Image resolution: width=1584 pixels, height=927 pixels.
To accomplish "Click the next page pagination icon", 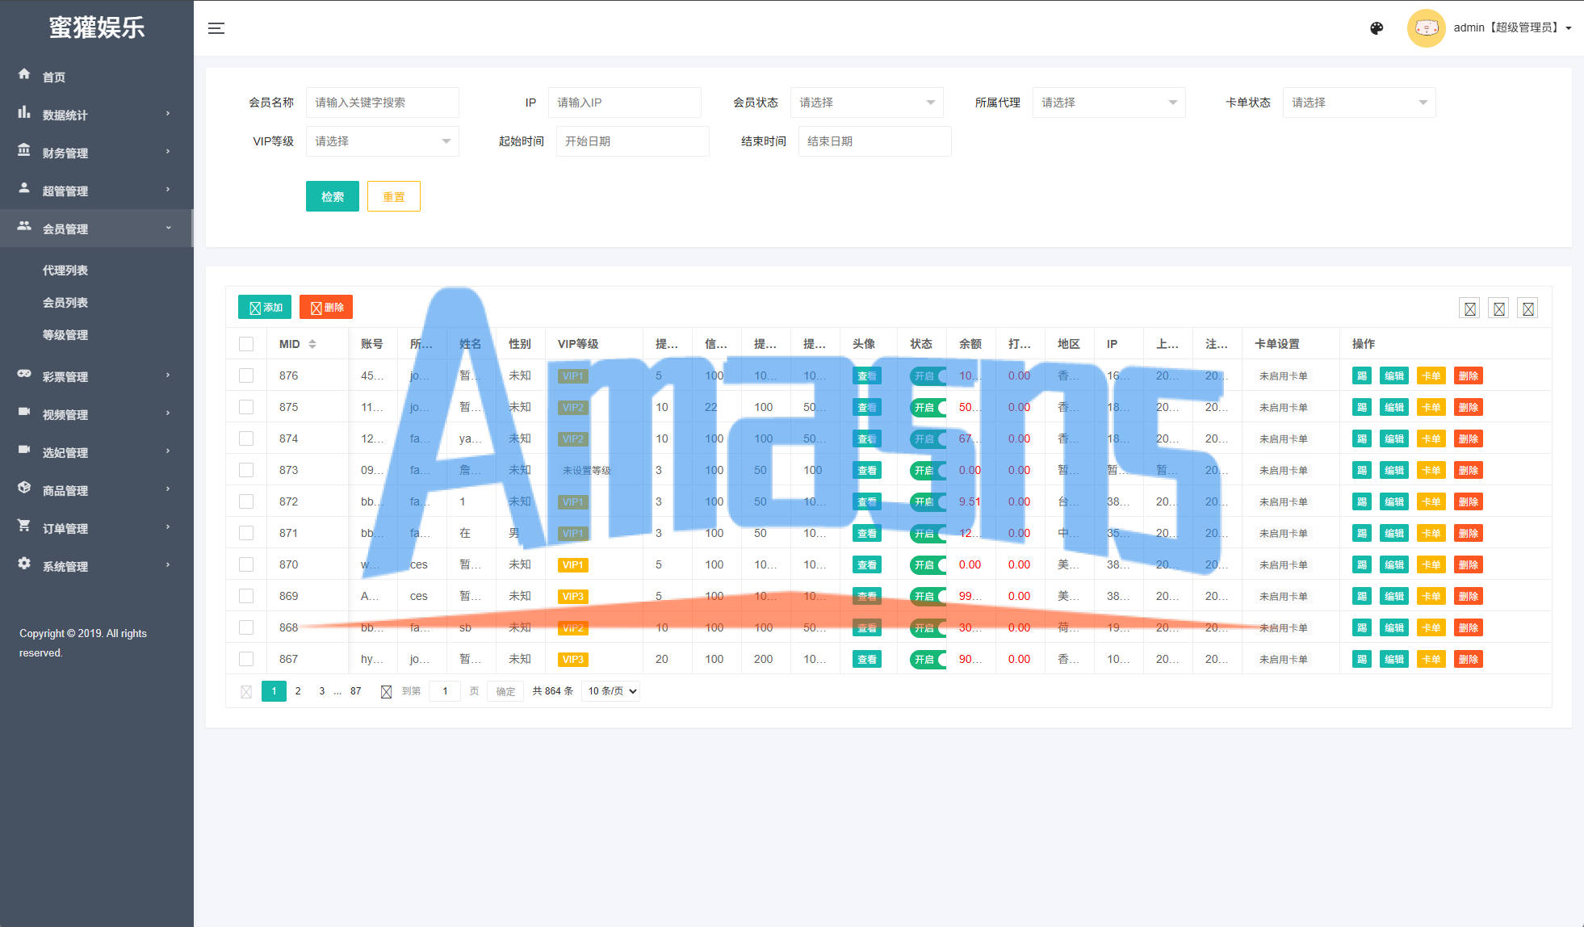I will point(386,691).
